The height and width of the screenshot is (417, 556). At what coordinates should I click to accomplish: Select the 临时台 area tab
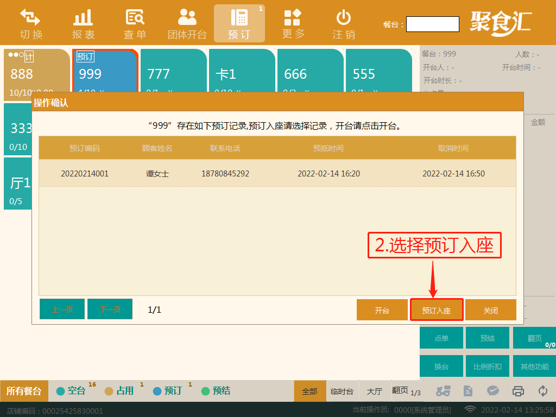(x=342, y=391)
